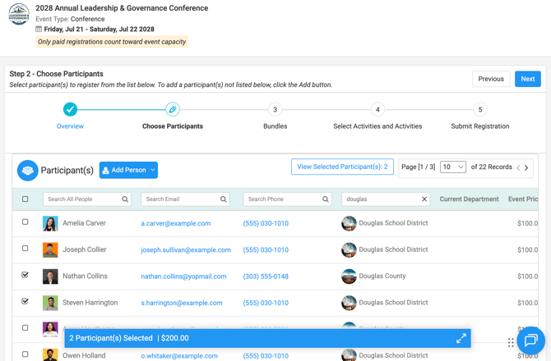Image resolution: width=551 pixels, height=361 pixels.
Task: Email o.whitaker@example.com
Action: pyautogui.click(x=179, y=356)
